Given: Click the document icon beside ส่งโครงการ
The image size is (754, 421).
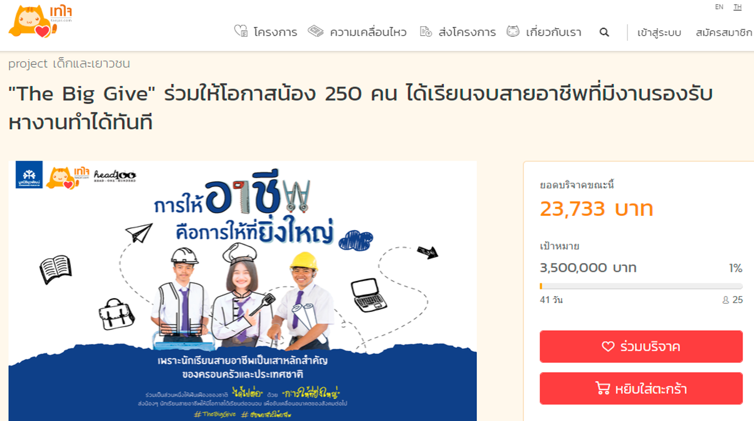Looking at the screenshot, I should coord(426,32).
